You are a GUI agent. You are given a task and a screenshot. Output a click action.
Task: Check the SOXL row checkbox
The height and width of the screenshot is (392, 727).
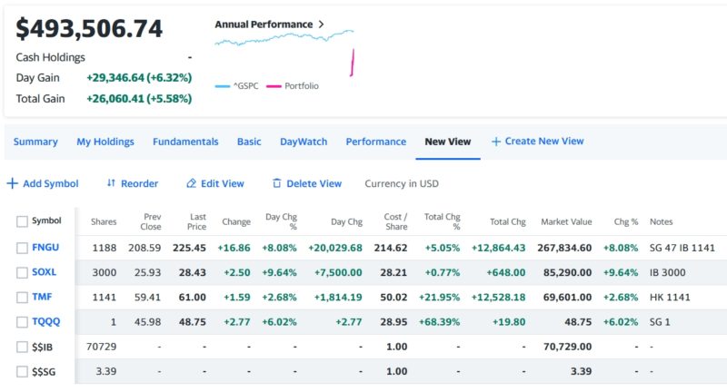(23, 272)
